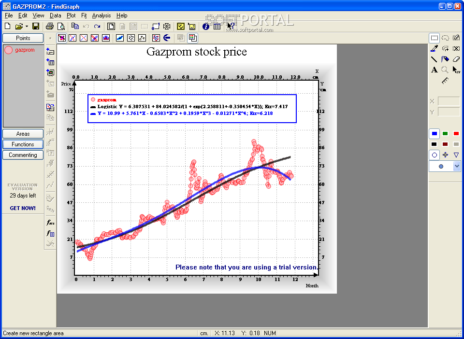This screenshot has height=339, width=464.
Task: Click the '29 days left' text
Action: coord(23,196)
